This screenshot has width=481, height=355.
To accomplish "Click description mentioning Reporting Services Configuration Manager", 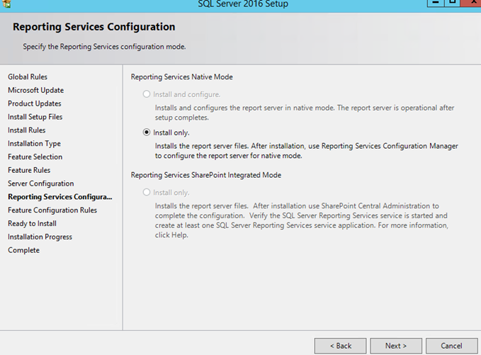I will click(307, 151).
